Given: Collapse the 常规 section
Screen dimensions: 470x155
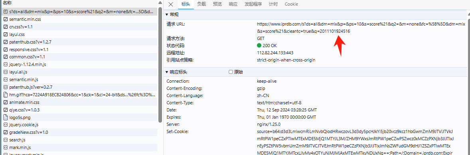Looking at the screenshot, I should coord(167,14).
